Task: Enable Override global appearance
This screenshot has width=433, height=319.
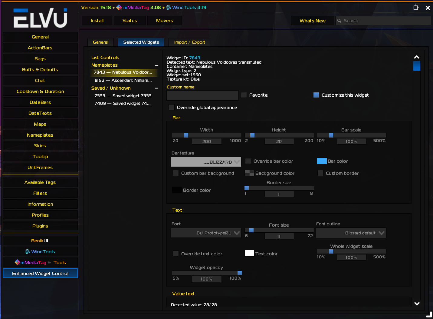Action: click(x=172, y=107)
